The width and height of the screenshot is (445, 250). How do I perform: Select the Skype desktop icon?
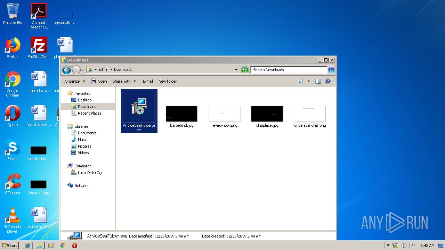(x=13, y=150)
